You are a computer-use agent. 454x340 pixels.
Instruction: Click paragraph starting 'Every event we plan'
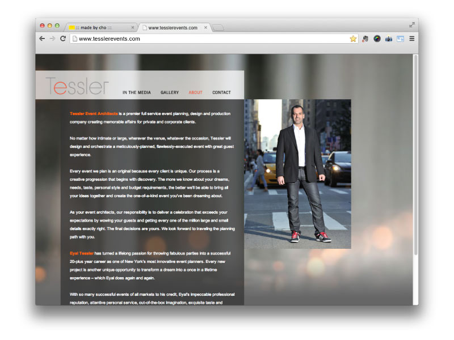(149, 184)
